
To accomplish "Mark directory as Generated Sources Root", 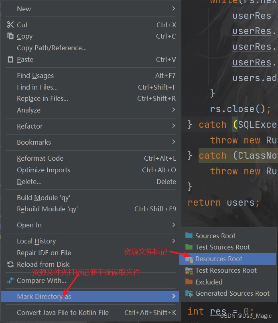I will click(x=227, y=293).
